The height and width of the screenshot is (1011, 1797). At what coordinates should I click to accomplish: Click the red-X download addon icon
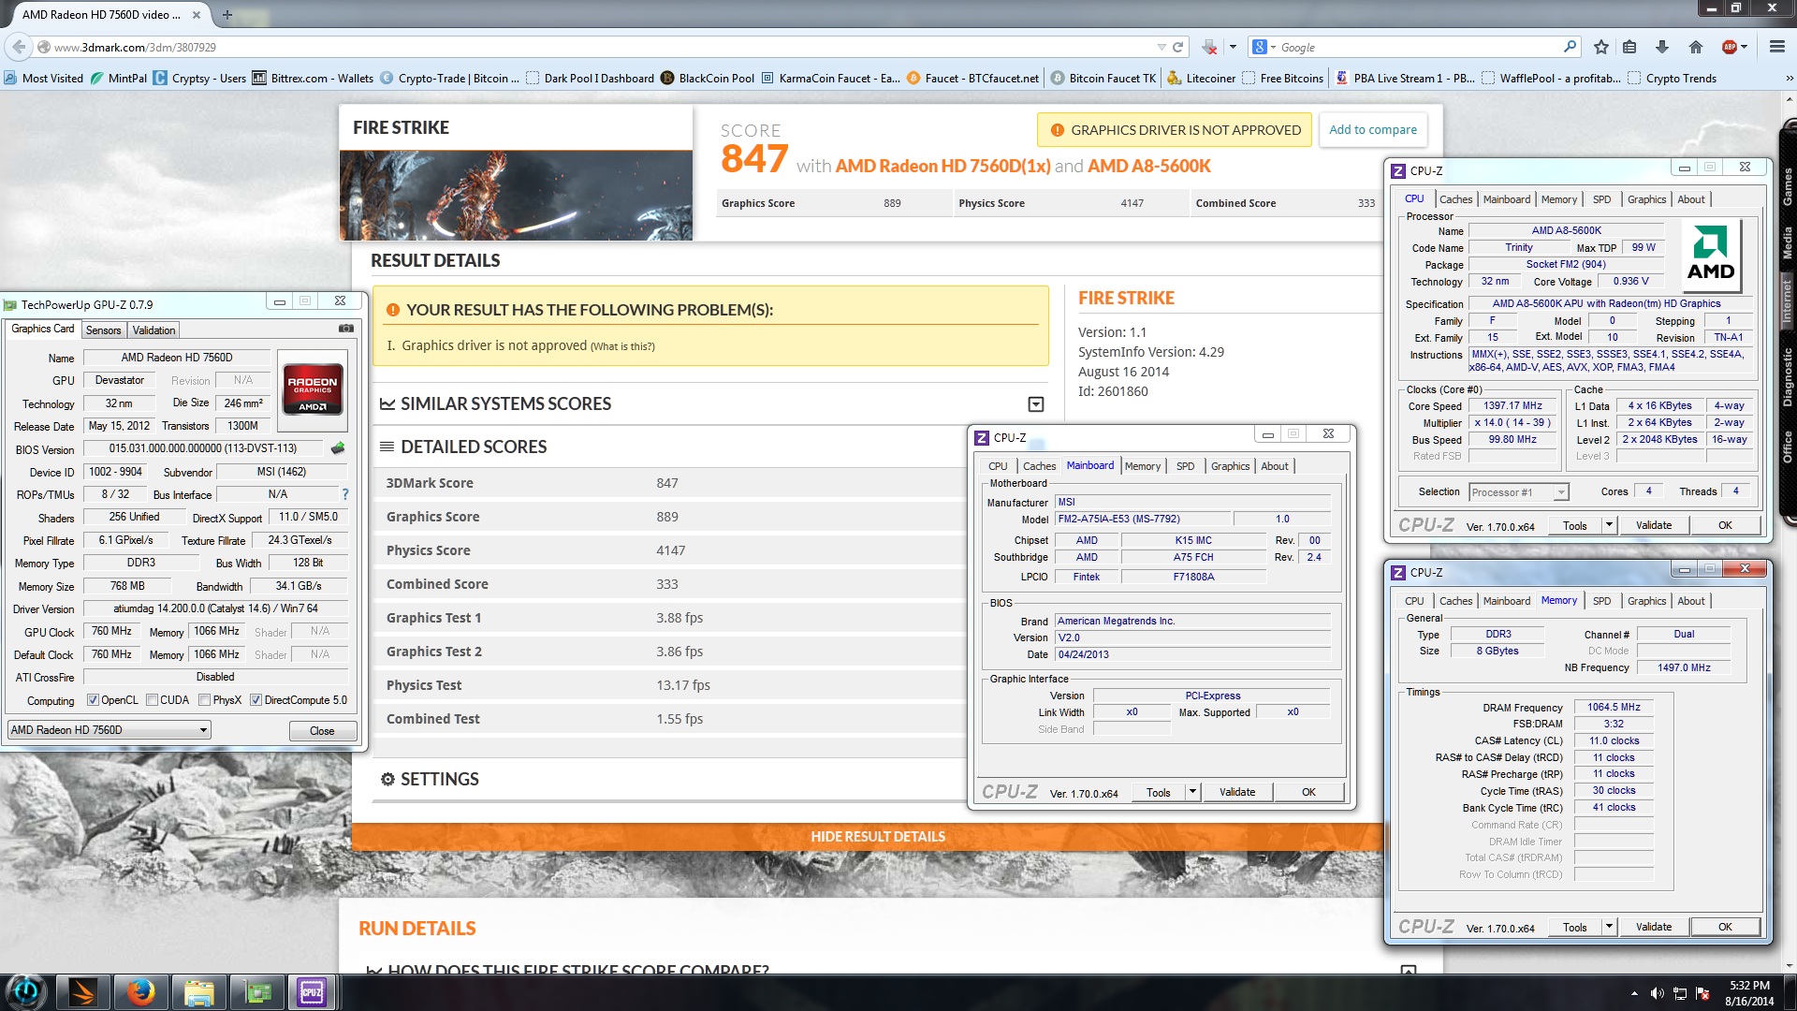pos(1209,47)
